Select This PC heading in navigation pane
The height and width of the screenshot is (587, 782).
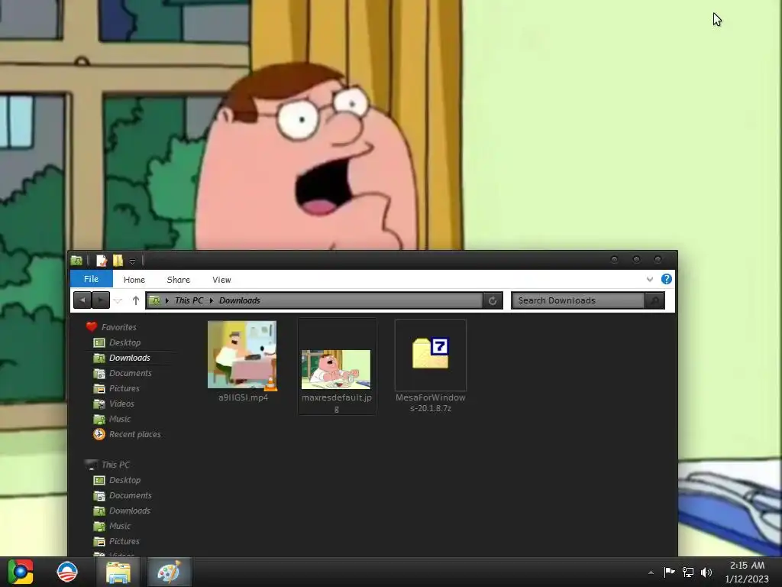tap(115, 465)
